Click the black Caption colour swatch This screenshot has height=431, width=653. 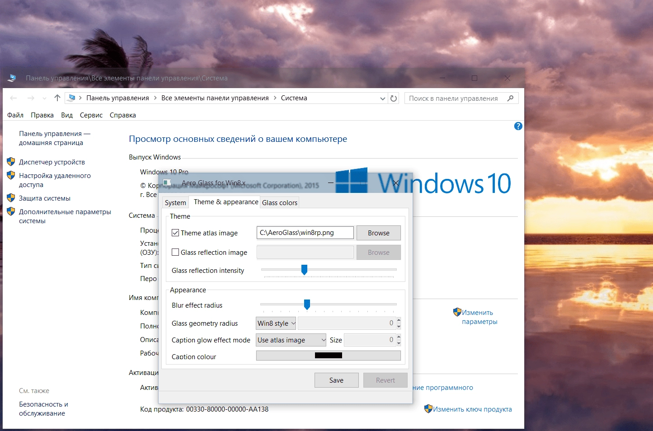click(x=329, y=356)
